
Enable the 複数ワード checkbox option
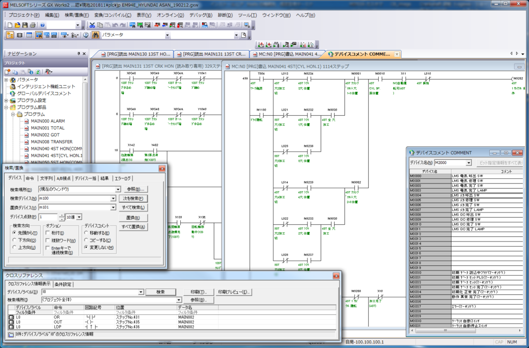(48, 240)
